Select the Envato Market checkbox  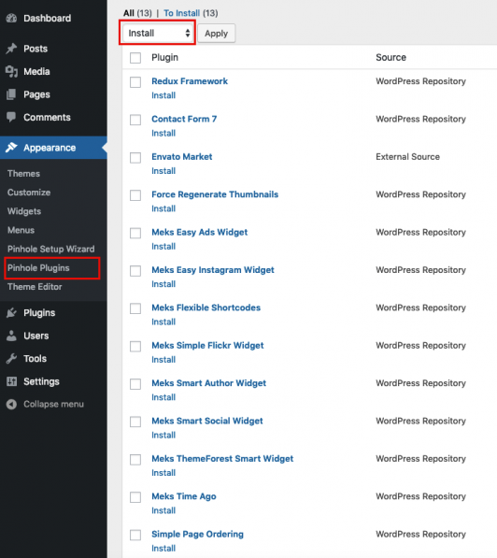pos(135,157)
